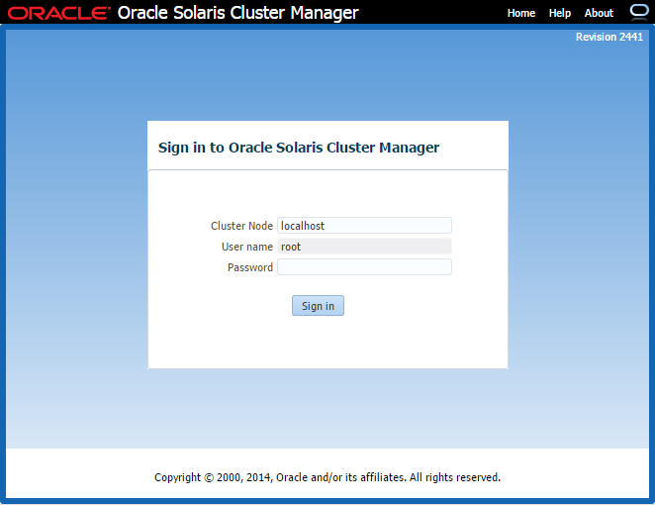Click the Oracle logo in header

tap(59, 14)
